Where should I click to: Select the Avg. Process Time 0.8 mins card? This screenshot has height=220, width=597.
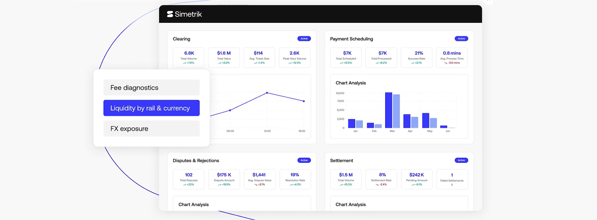point(452,57)
